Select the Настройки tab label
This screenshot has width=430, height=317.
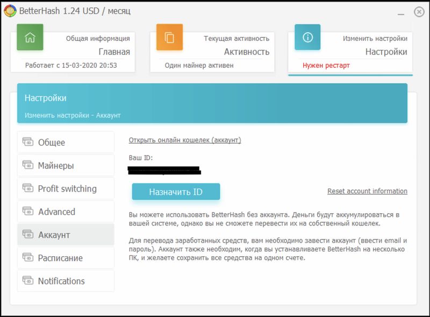pos(386,52)
